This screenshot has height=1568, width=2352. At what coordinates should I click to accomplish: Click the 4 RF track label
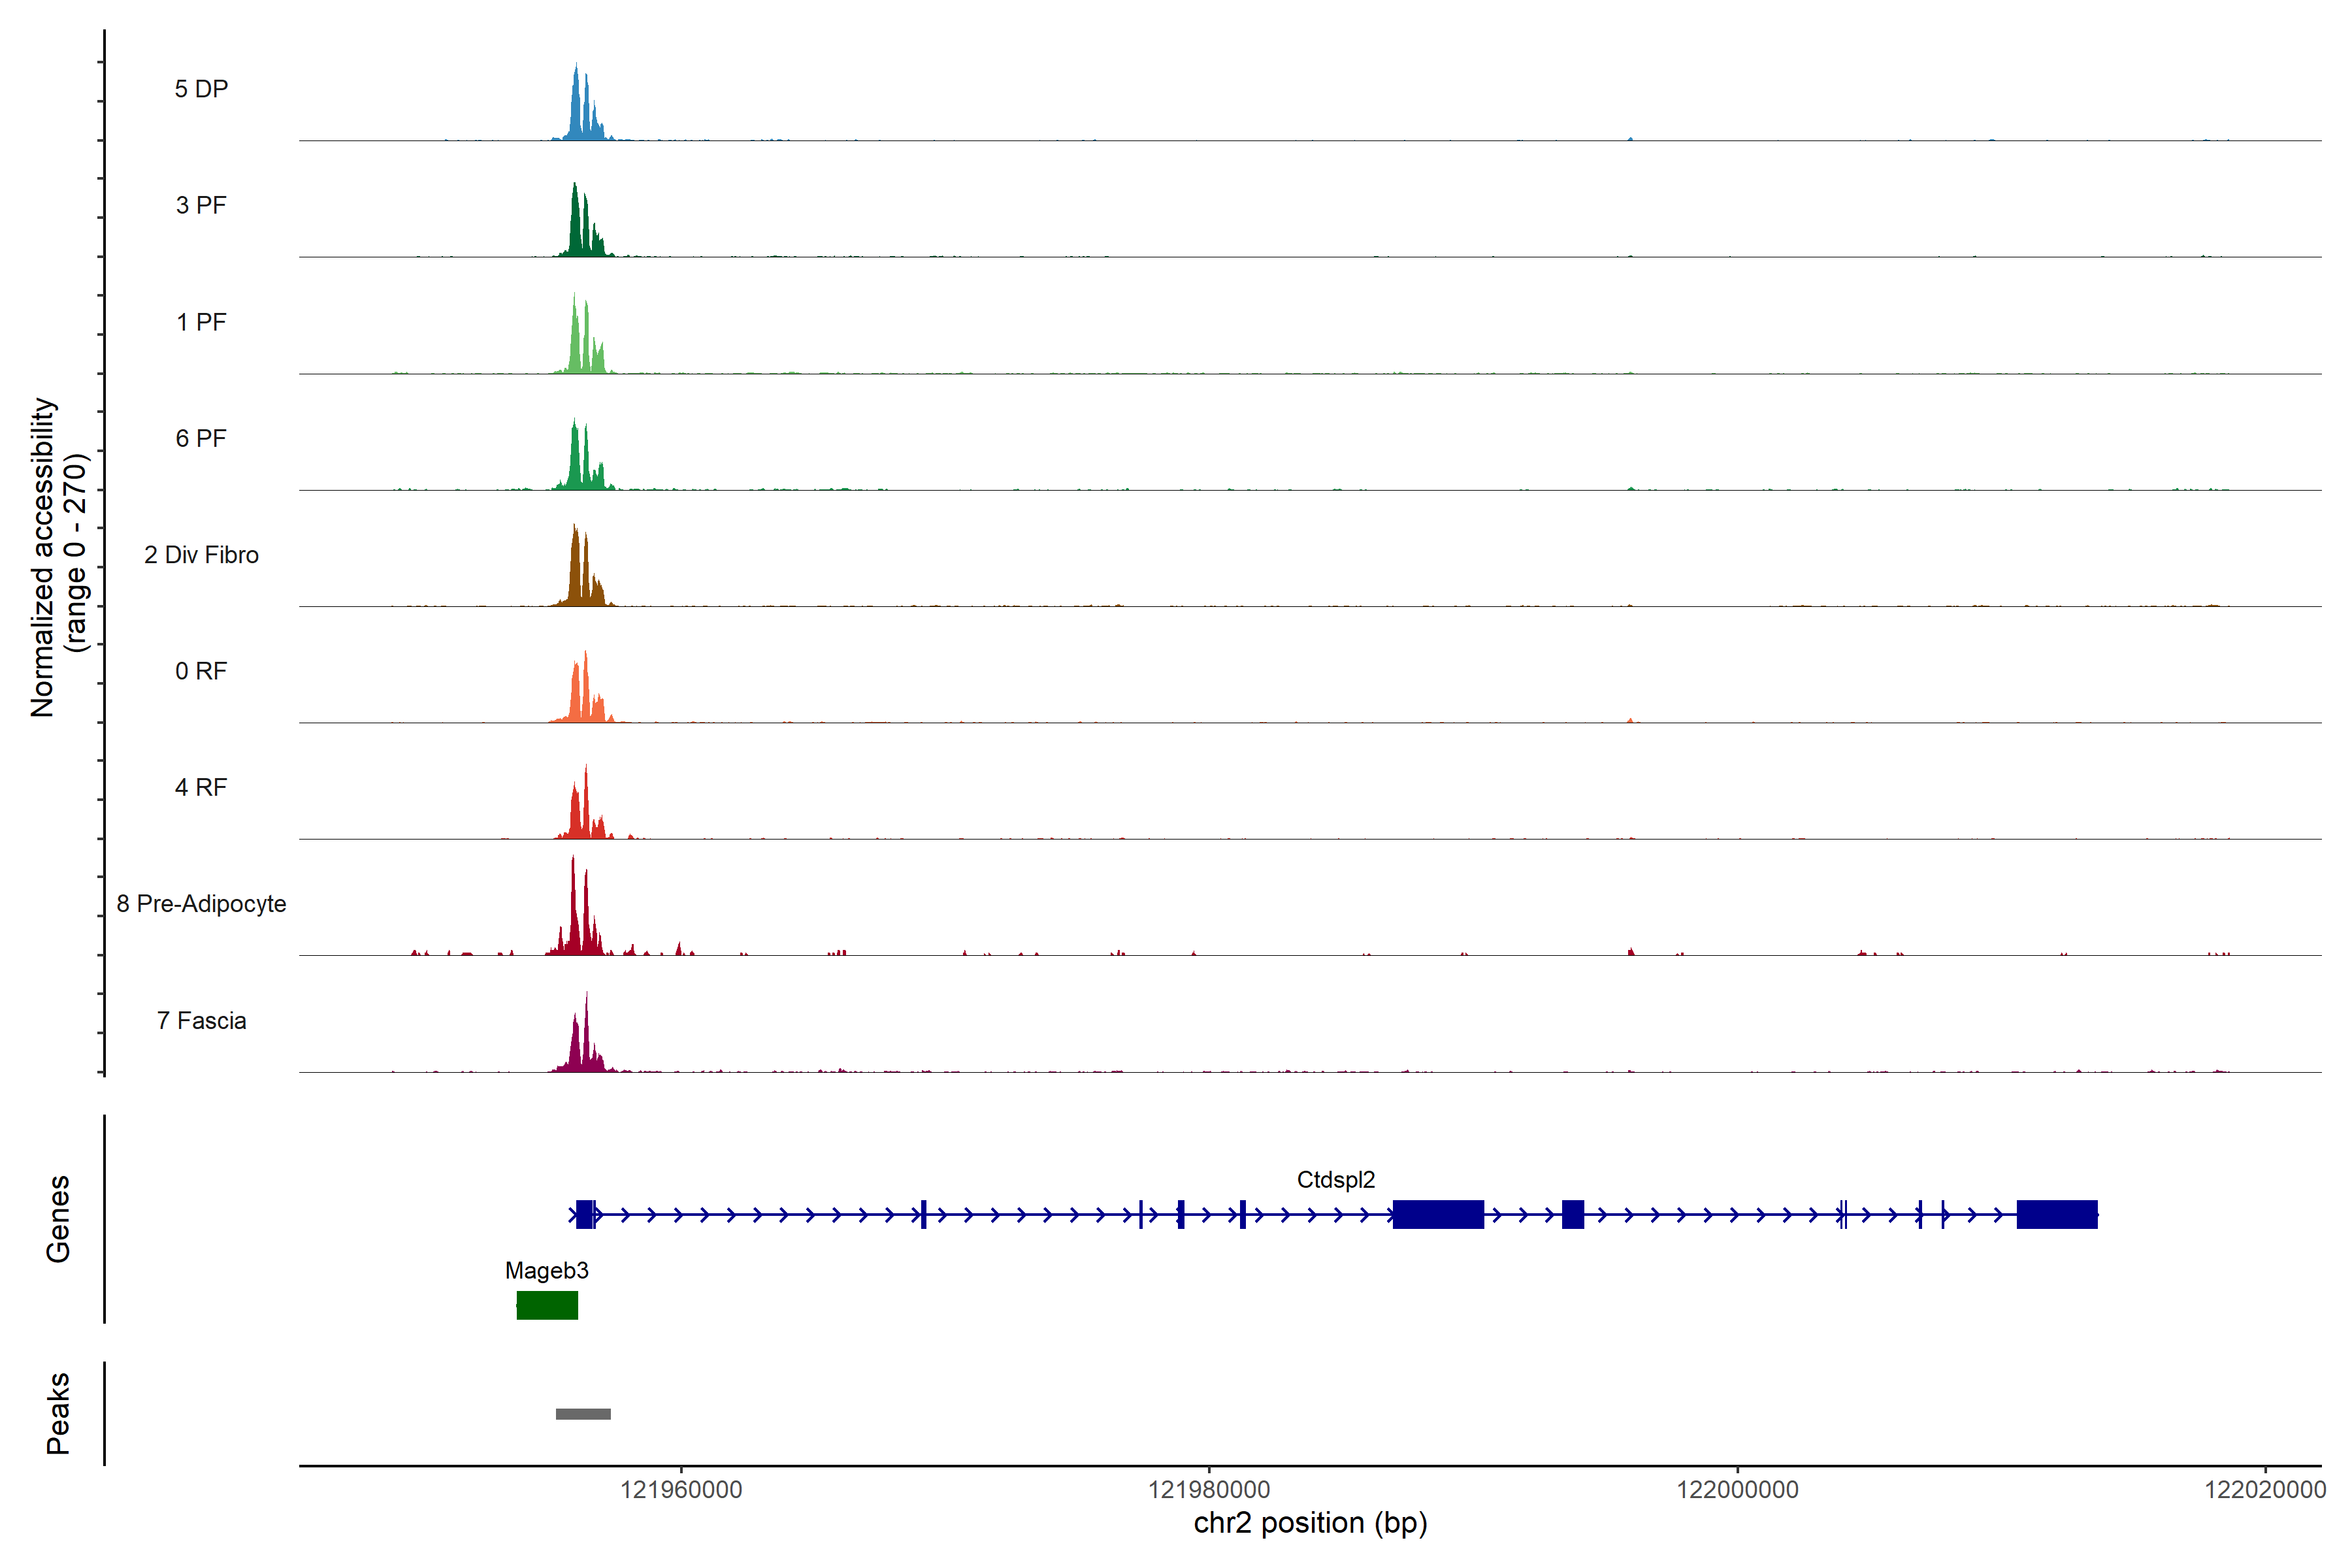[x=201, y=787]
